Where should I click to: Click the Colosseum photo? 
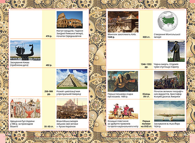point(70,20)
